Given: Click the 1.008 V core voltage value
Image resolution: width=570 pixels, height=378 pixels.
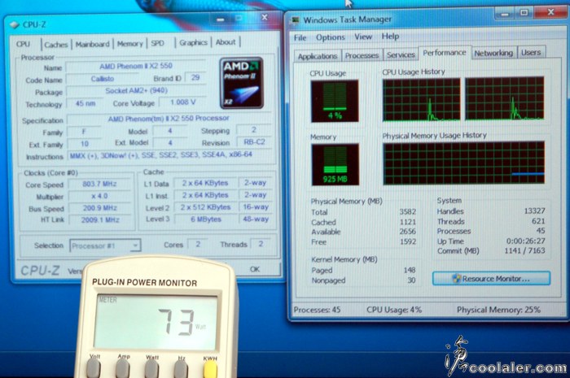Looking at the screenshot, I should click(x=182, y=102).
